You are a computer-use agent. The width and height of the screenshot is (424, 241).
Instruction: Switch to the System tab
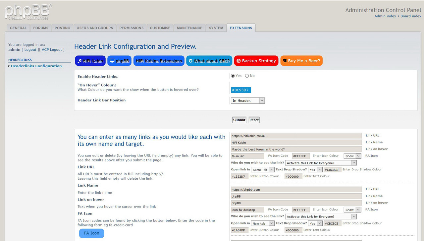tap(216, 28)
